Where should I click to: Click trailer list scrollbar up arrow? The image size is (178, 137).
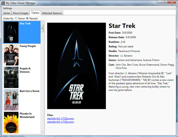pyautogui.click(x=42, y=23)
